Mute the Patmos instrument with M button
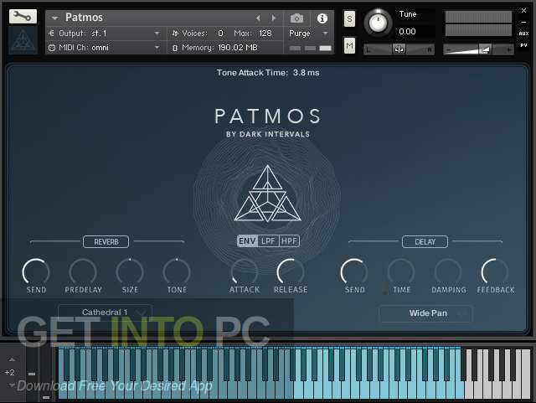Image resolution: width=536 pixels, height=403 pixels. (349, 45)
